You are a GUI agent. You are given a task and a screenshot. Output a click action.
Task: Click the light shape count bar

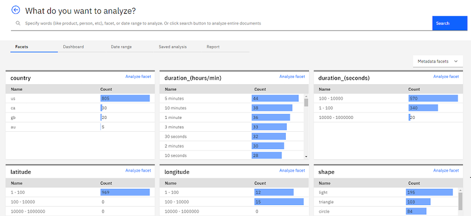(x=430, y=193)
